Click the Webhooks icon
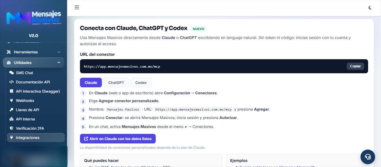Screen dimensions: 381x167 [x=12, y=101]
